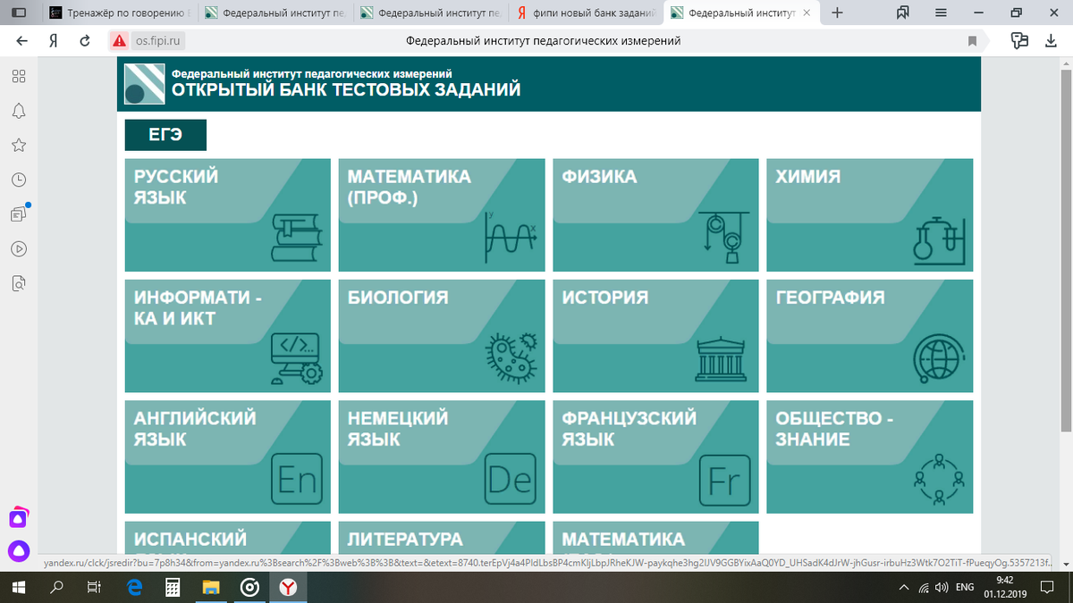
Task: Toggle the side panel icon at tab bar start
Action: click(20, 13)
